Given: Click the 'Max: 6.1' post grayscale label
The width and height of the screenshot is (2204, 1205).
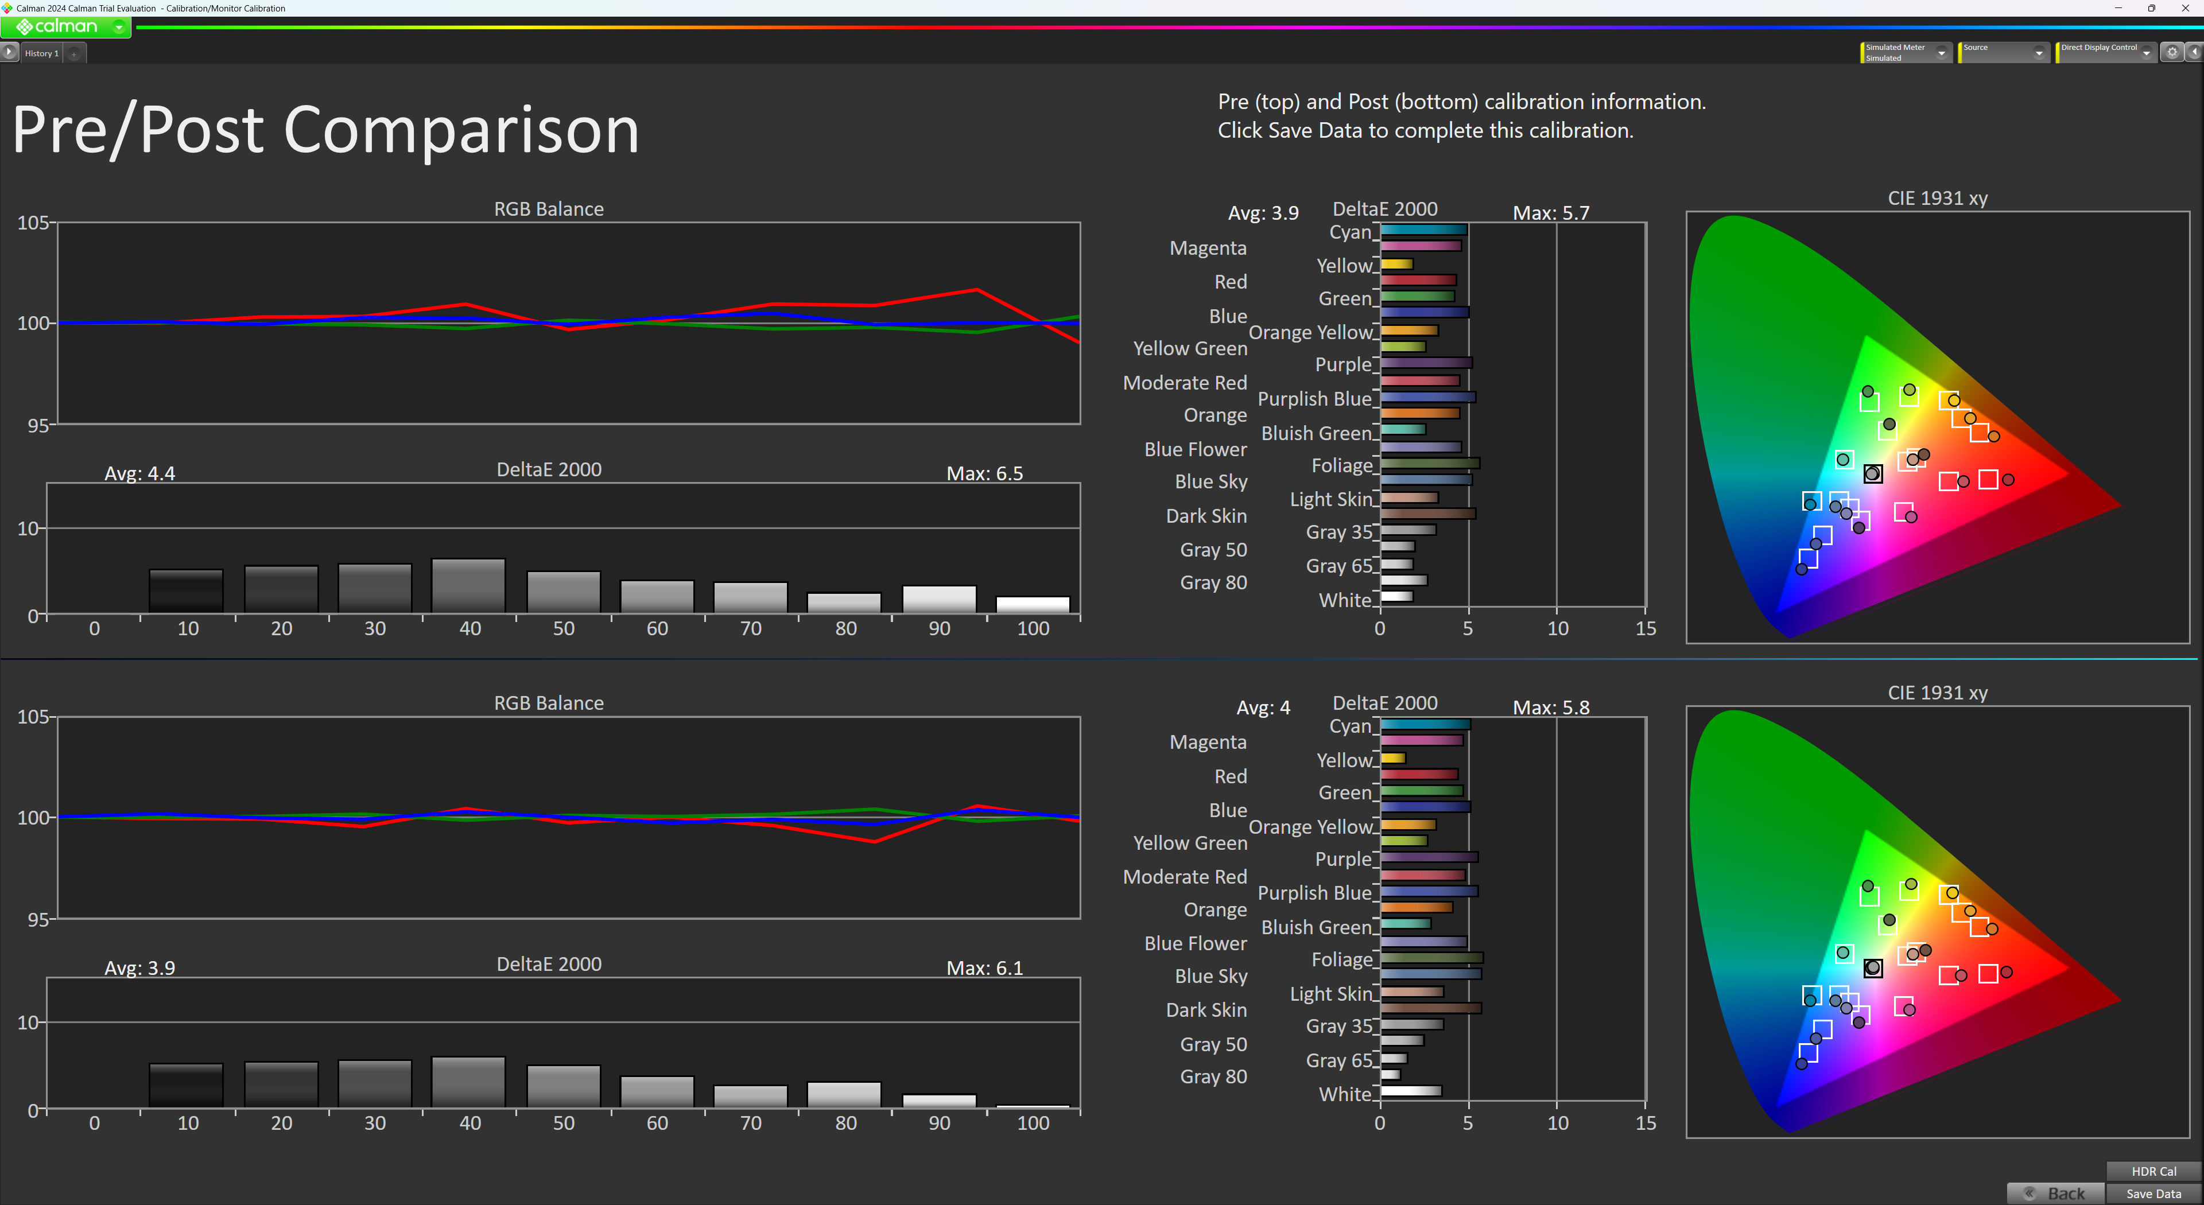Looking at the screenshot, I should point(985,967).
